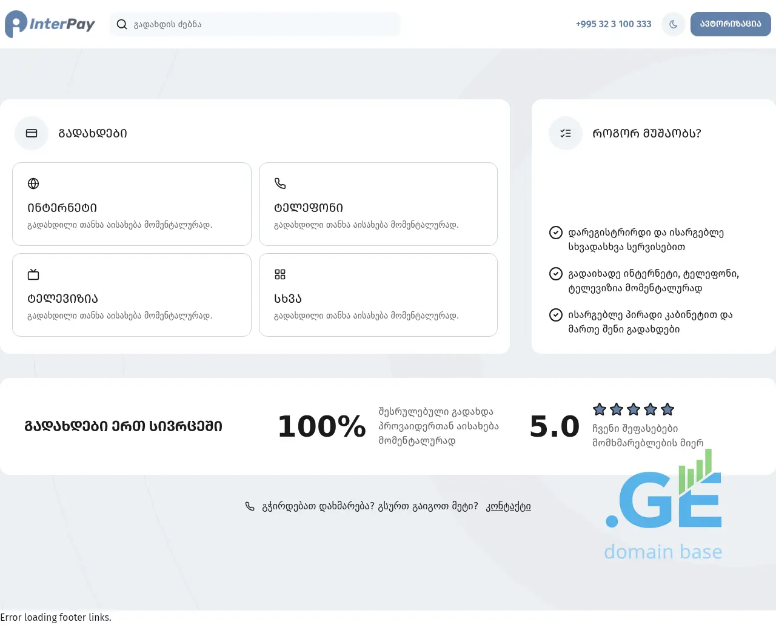
Task: Click the TV icon for ტელევიზია
Action: [x=33, y=274]
